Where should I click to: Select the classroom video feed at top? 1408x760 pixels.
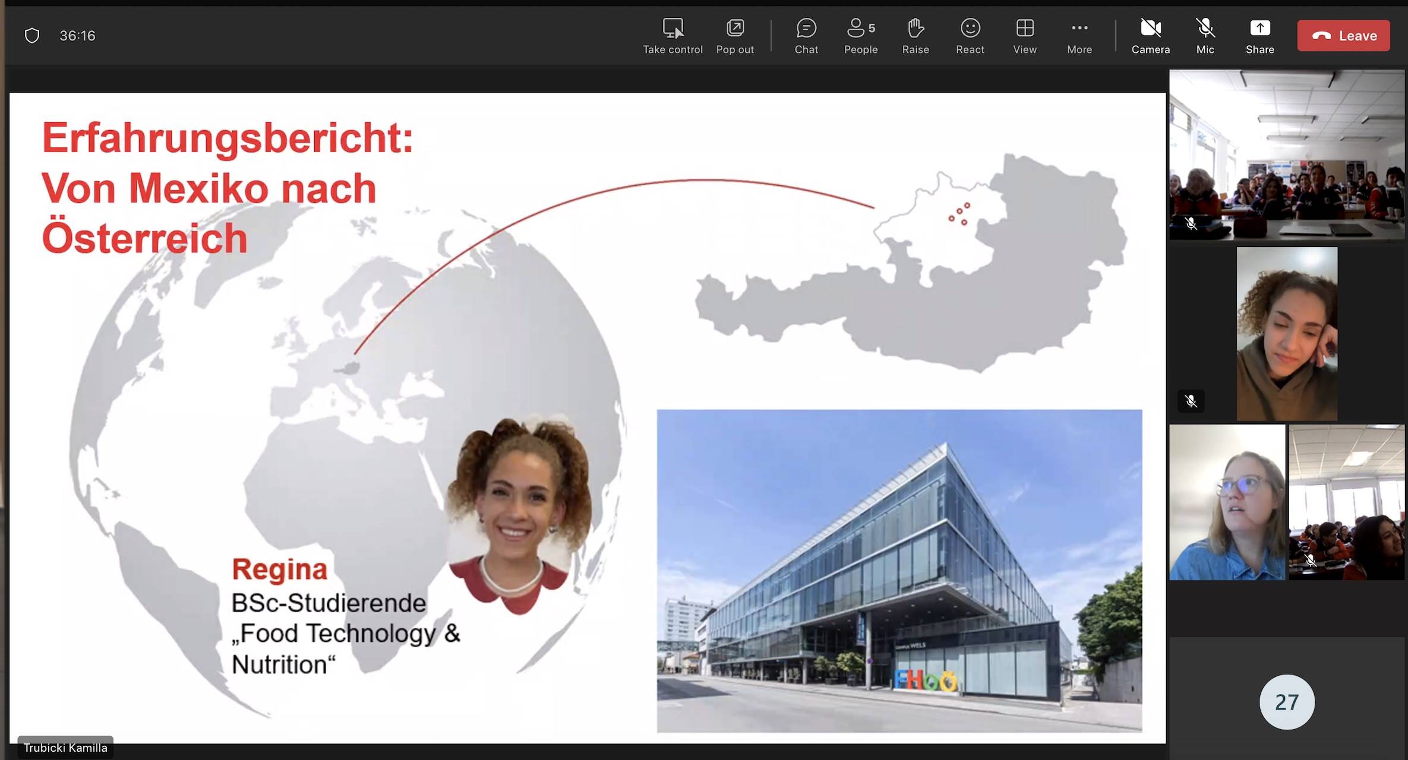click(x=1286, y=154)
